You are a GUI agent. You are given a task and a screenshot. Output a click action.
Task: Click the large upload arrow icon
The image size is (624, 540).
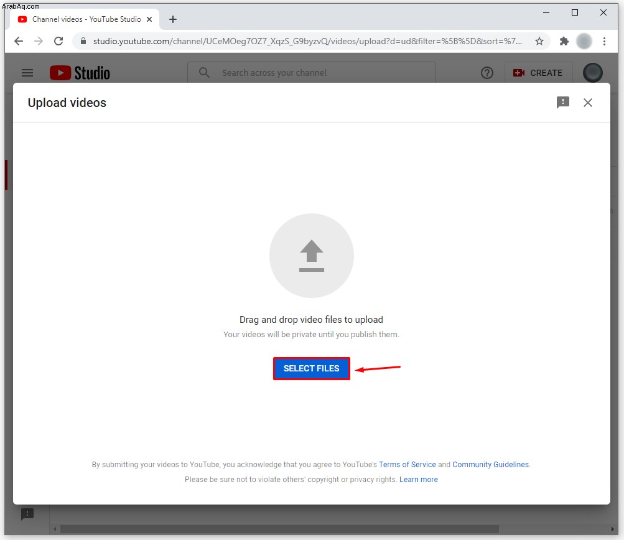coord(311,256)
